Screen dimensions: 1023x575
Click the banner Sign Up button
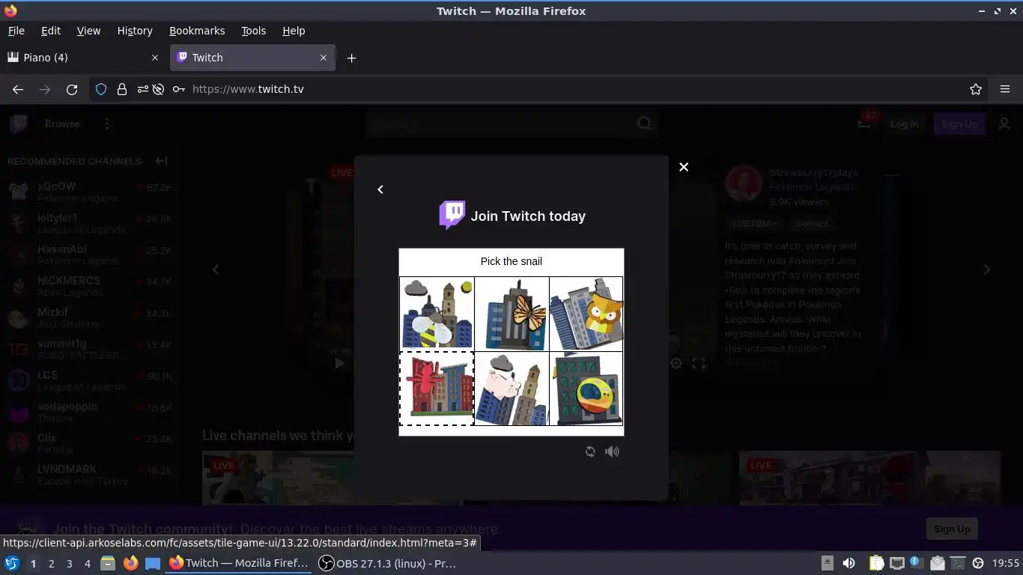coord(952,529)
